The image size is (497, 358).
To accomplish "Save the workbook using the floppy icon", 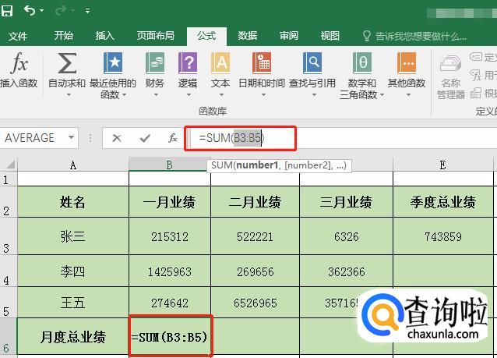I will [x=7, y=11].
